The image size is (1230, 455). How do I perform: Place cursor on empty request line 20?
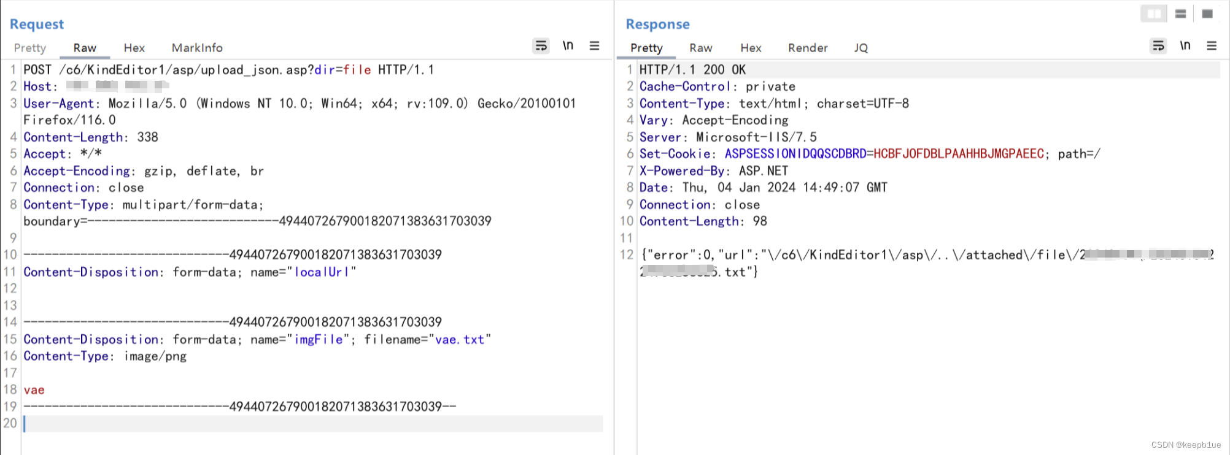pos(313,424)
